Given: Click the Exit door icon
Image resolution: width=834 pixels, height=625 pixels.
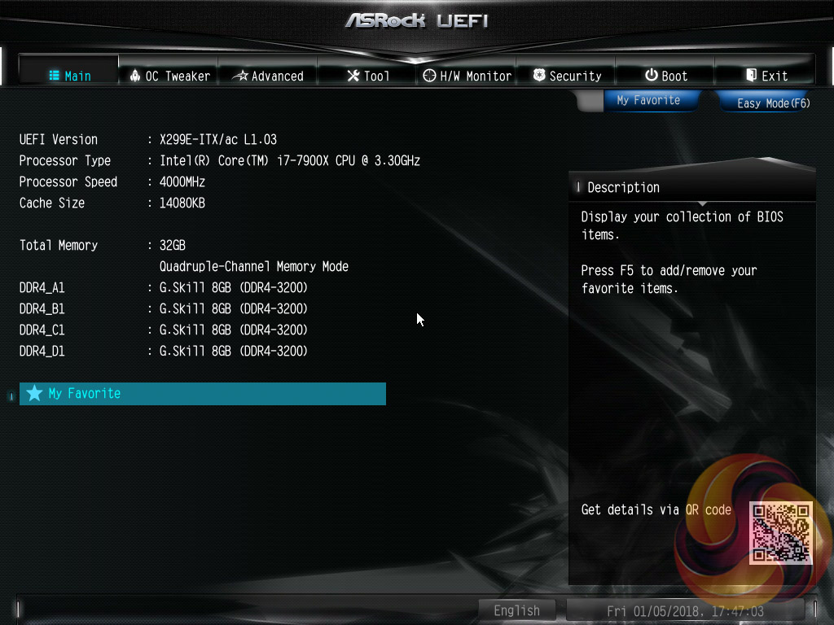Looking at the screenshot, I should point(751,75).
